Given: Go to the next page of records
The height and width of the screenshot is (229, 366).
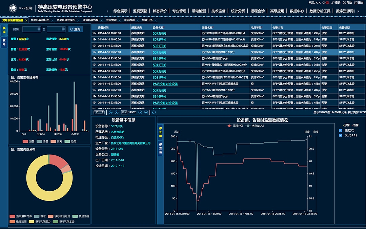Looking at the screenshot, I should [140, 112].
